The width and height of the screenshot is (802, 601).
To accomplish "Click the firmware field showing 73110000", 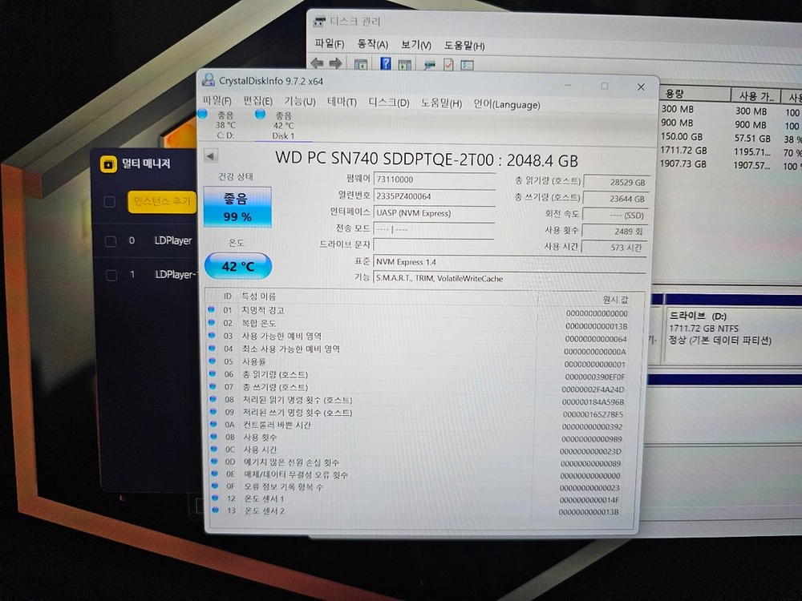I will click(435, 179).
